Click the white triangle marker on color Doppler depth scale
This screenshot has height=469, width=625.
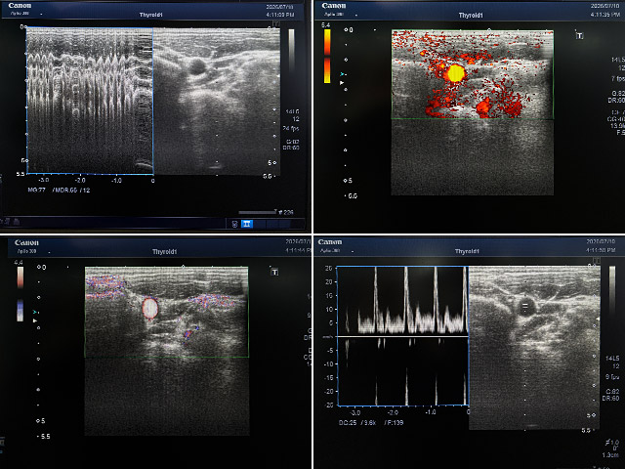click(35, 320)
